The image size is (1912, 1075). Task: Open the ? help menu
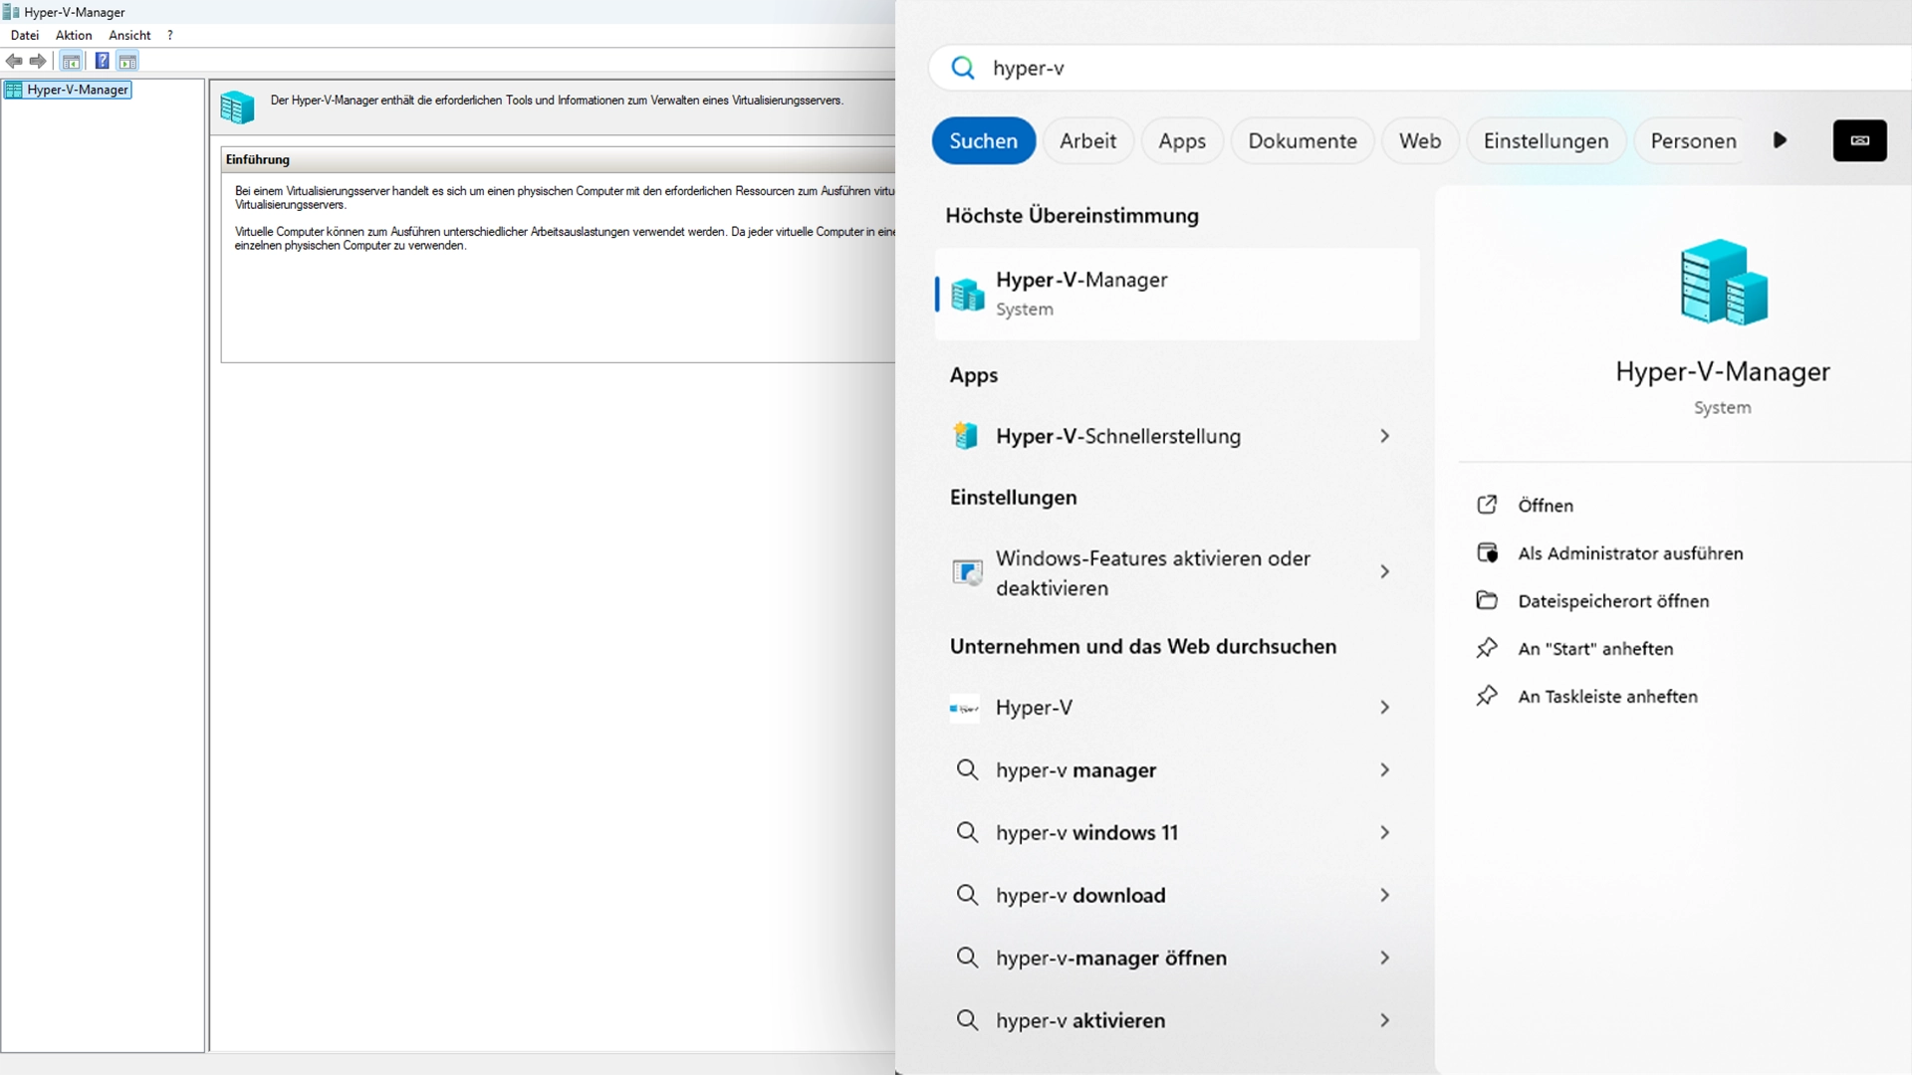(170, 35)
